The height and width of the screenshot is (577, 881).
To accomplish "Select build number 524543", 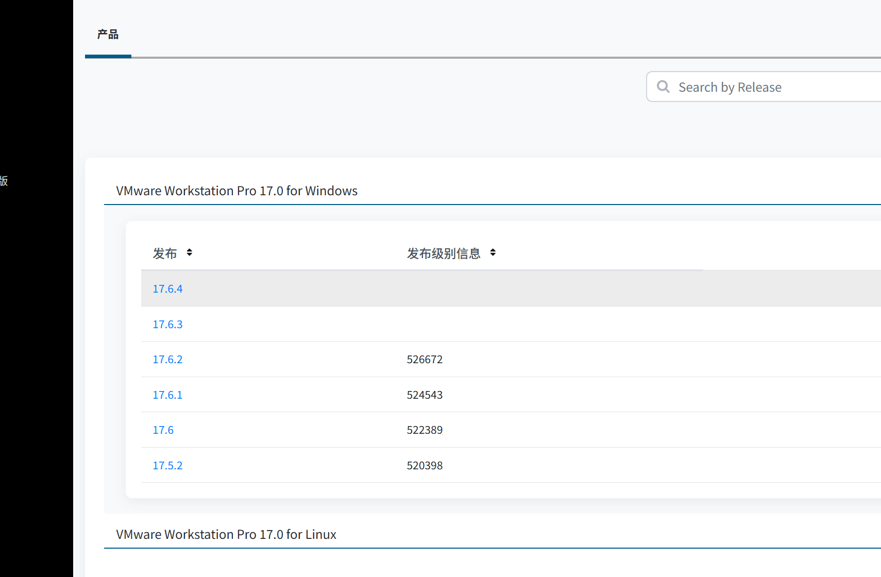I will point(425,395).
